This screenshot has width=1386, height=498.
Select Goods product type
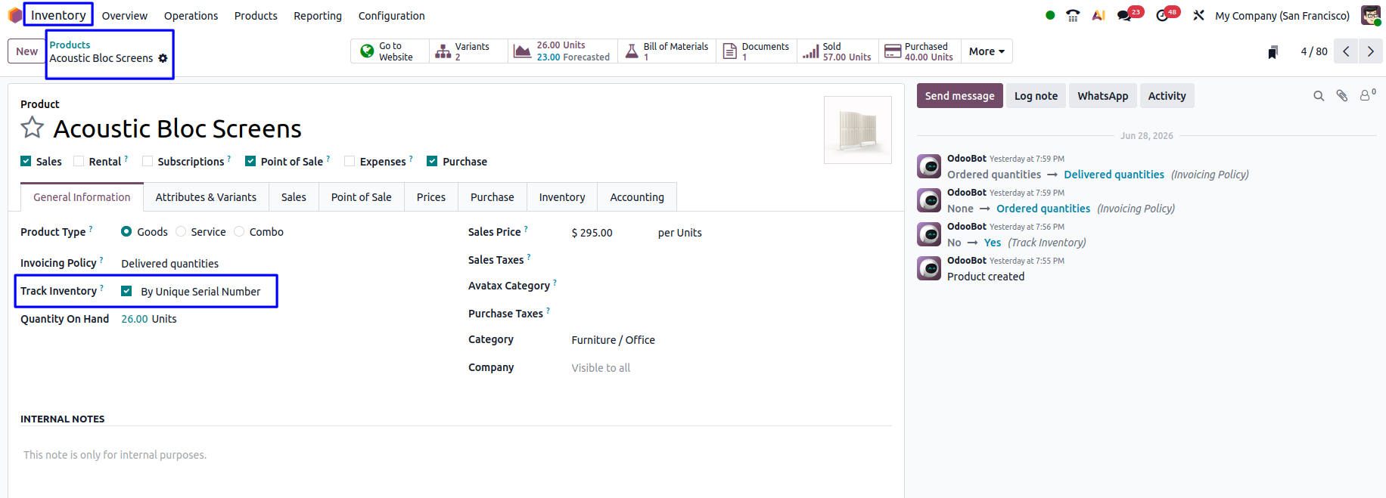point(126,231)
